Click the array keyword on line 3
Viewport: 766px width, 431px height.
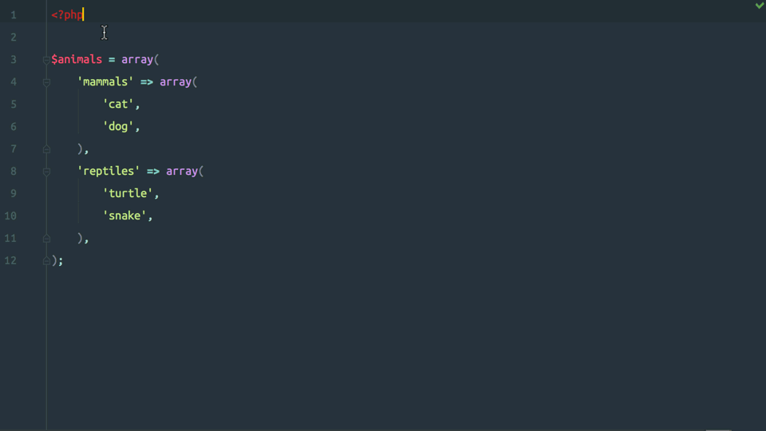click(x=137, y=60)
